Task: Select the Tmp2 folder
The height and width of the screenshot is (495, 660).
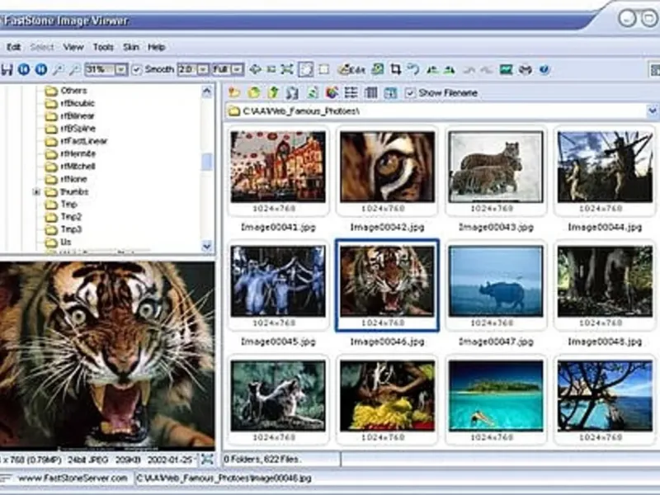Action: point(71,217)
